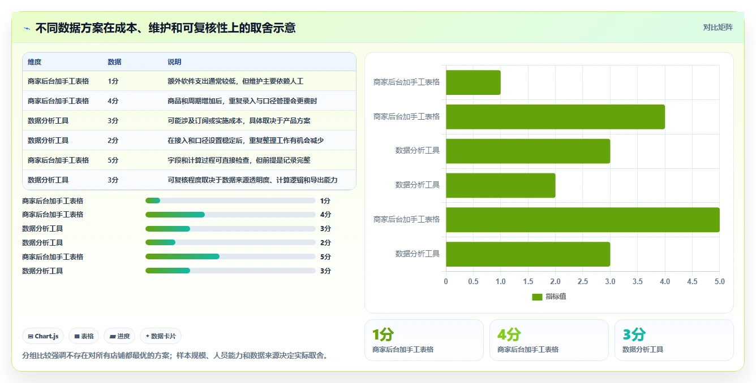Click the 0.5 tick on the chart axis
This screenshot has height=383, width=756.
(x=473, y=281)
